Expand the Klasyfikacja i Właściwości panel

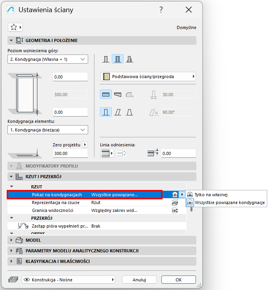(x=11, y=261)
